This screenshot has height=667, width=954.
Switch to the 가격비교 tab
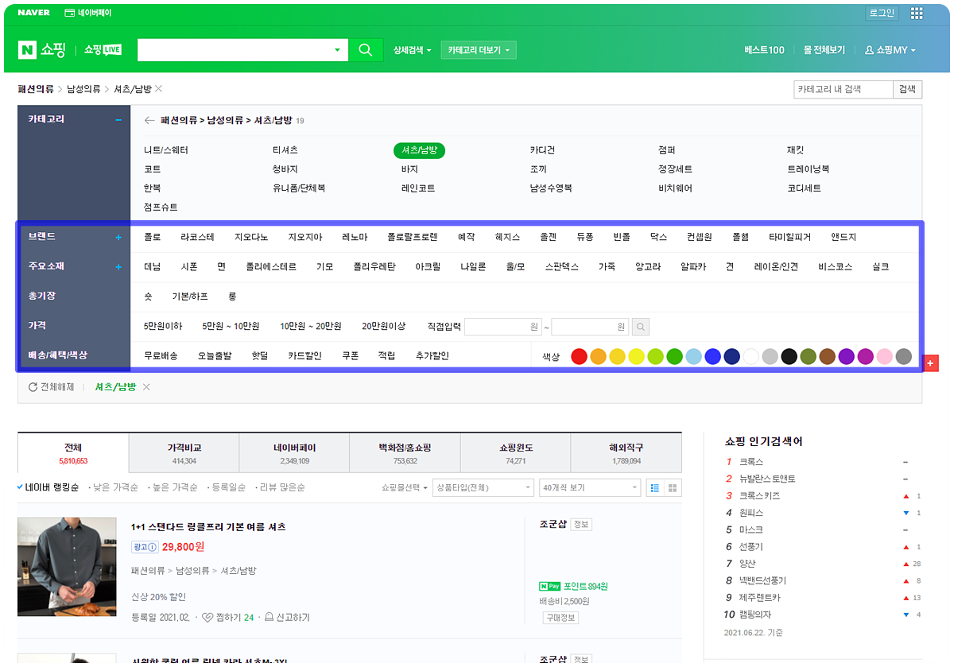click(x=183, y=445)
